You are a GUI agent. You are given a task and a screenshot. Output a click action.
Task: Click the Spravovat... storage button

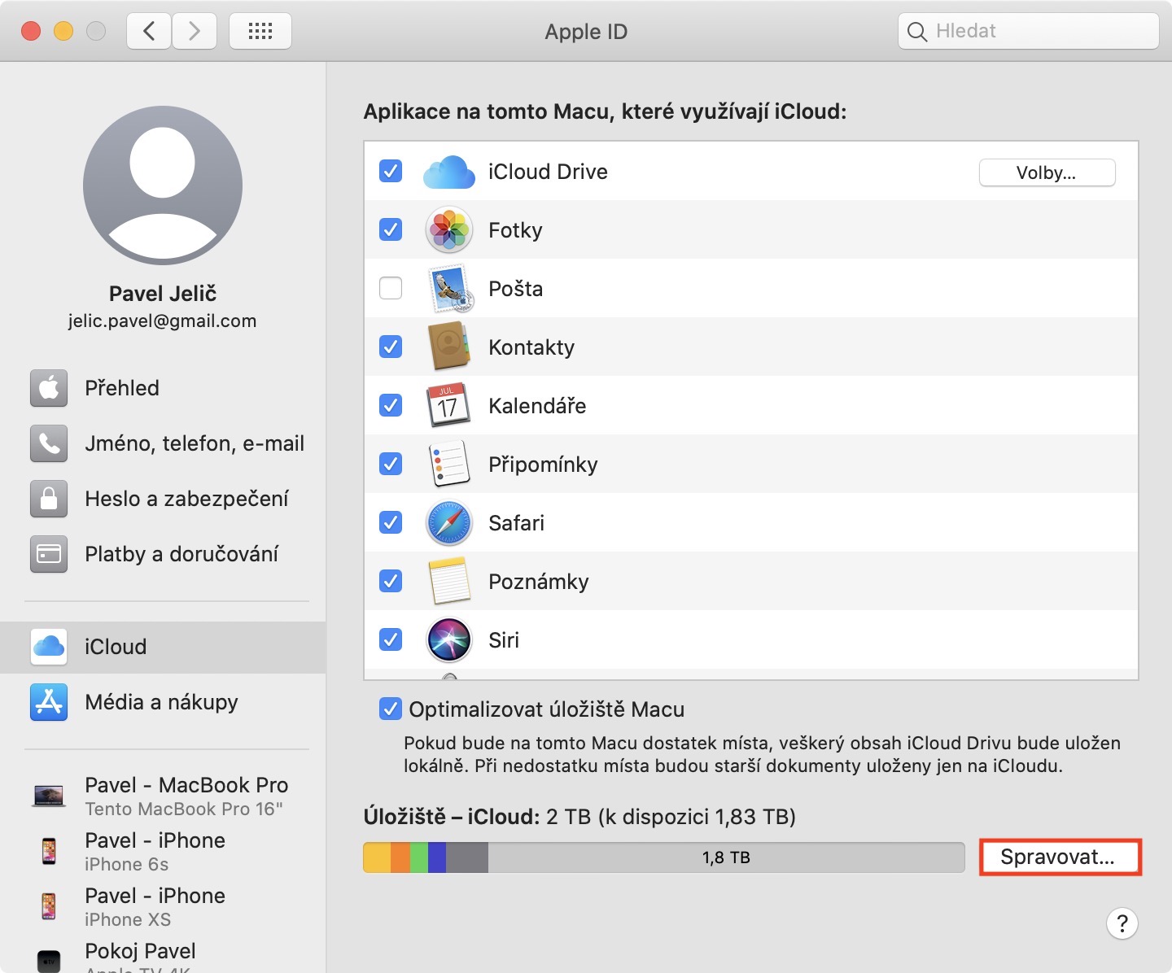point(1060,857)
